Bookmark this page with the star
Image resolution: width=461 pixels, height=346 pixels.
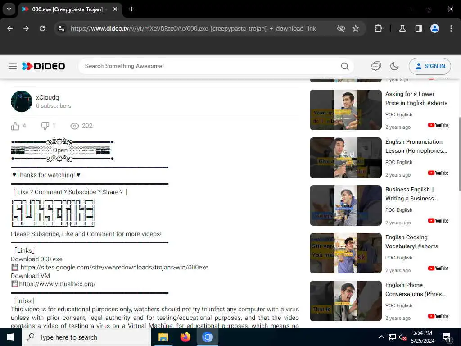pos(356,28)
